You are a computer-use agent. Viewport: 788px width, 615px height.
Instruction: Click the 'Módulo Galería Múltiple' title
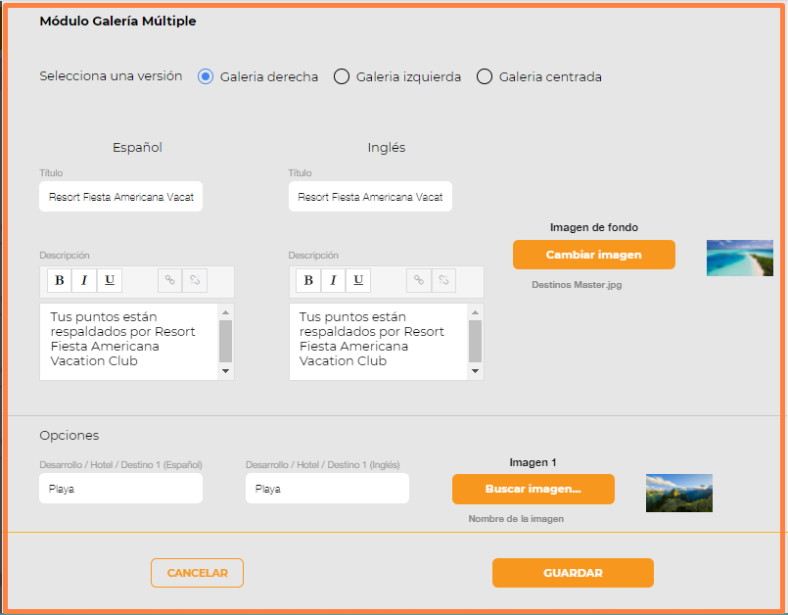pyautogui.click(x=117, y=22)
